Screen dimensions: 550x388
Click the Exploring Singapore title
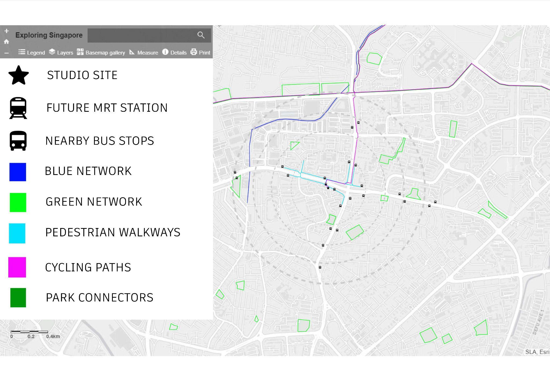(x=49, y=35)
